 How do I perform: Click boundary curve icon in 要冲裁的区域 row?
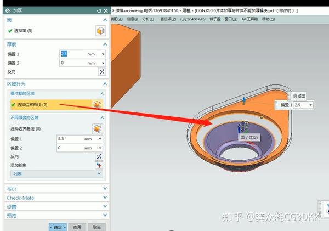(x=98, y=104)
